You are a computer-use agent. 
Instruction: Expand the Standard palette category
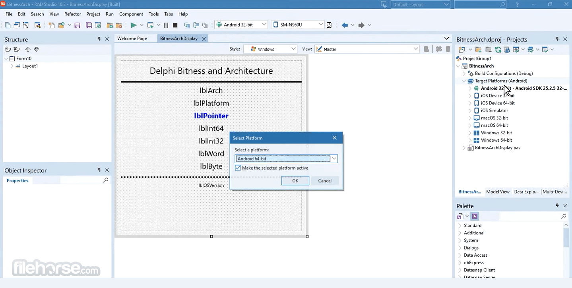tap(460, 226)
